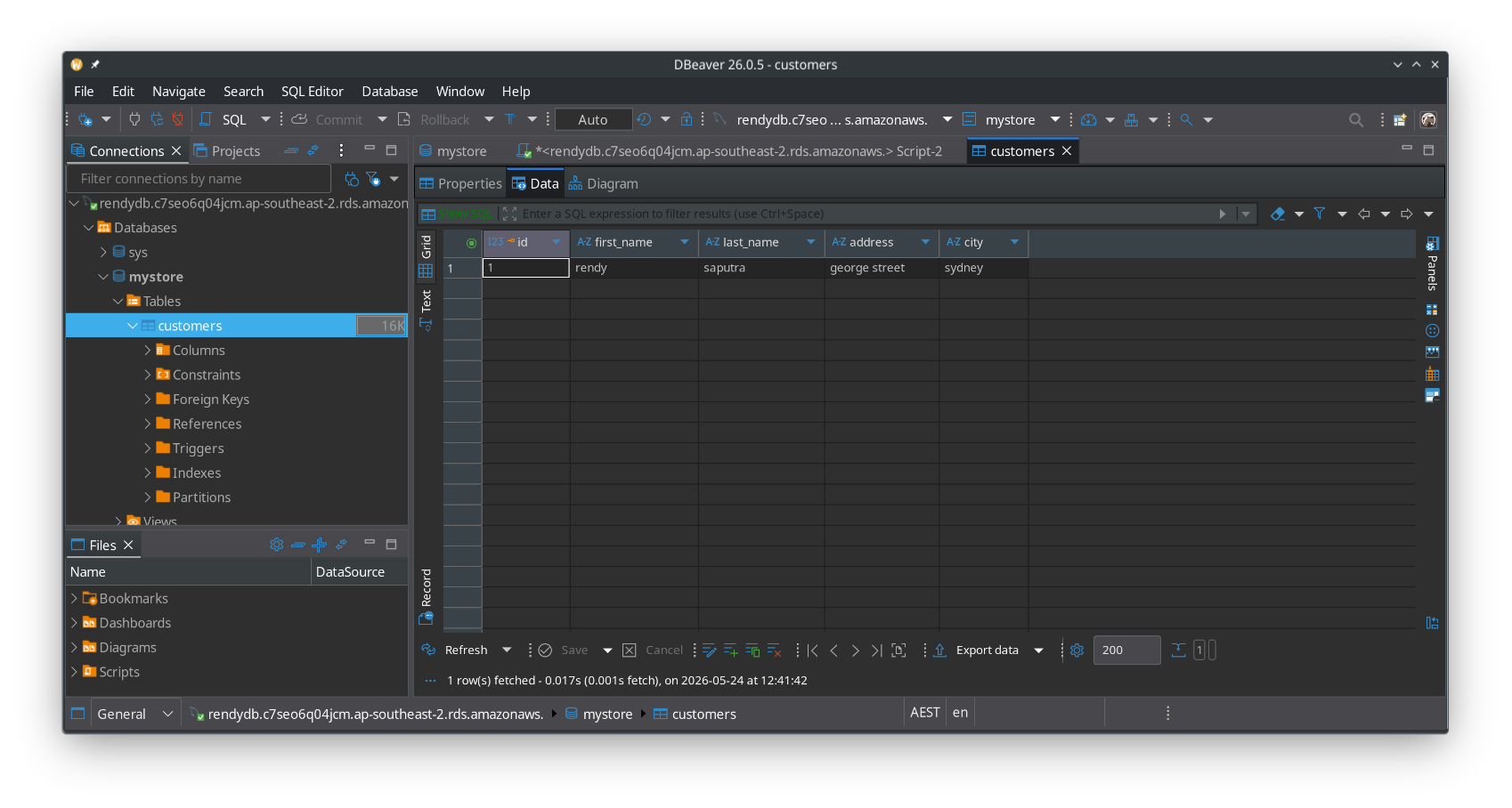Viewport: 1512px width, 808px height.
Task: Open the SQL editor dropdown arrow
Action: 265,119
